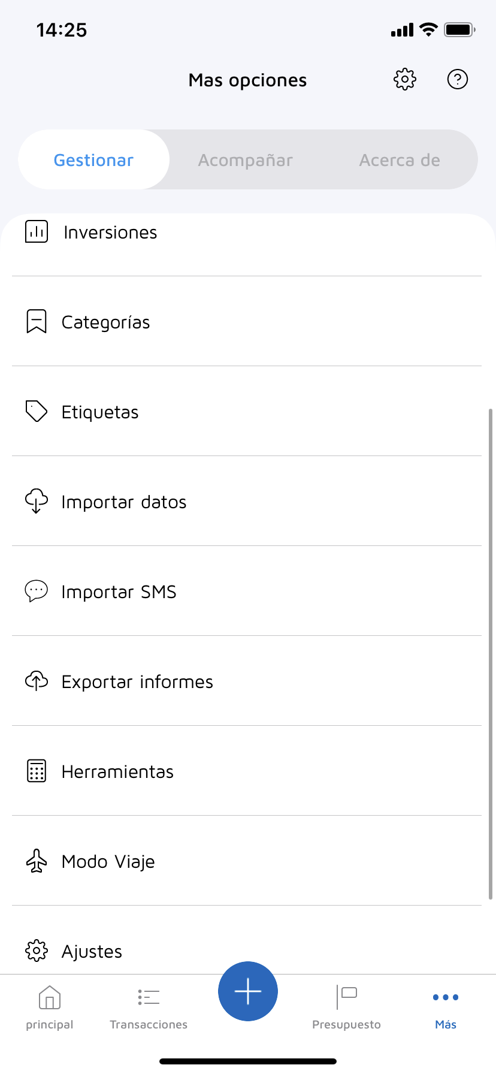Tap the help question mark icon

tap(458, 79)
